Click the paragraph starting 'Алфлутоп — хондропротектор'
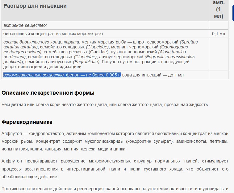Screen dimensions: 234x193 tap(115, 141)
